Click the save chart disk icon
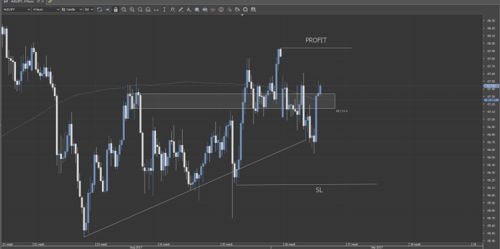The image size is (500, 249). [x=253, y=9]
